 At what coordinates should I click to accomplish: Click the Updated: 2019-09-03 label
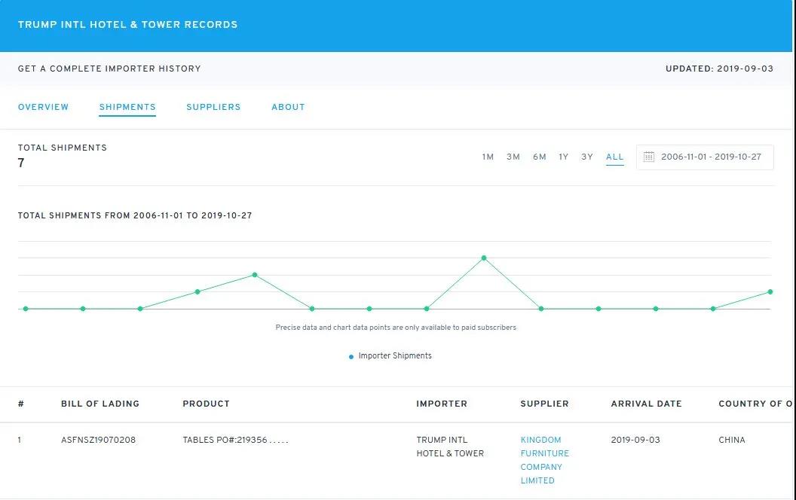pos(719,69)
